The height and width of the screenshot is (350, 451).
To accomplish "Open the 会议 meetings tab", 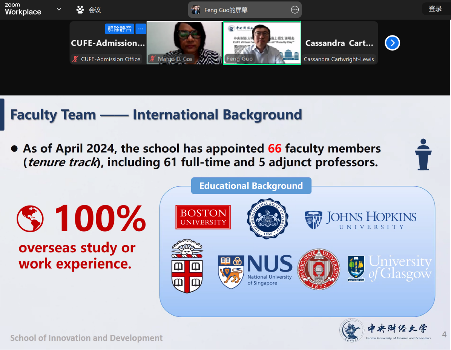I will pos(95,10).
